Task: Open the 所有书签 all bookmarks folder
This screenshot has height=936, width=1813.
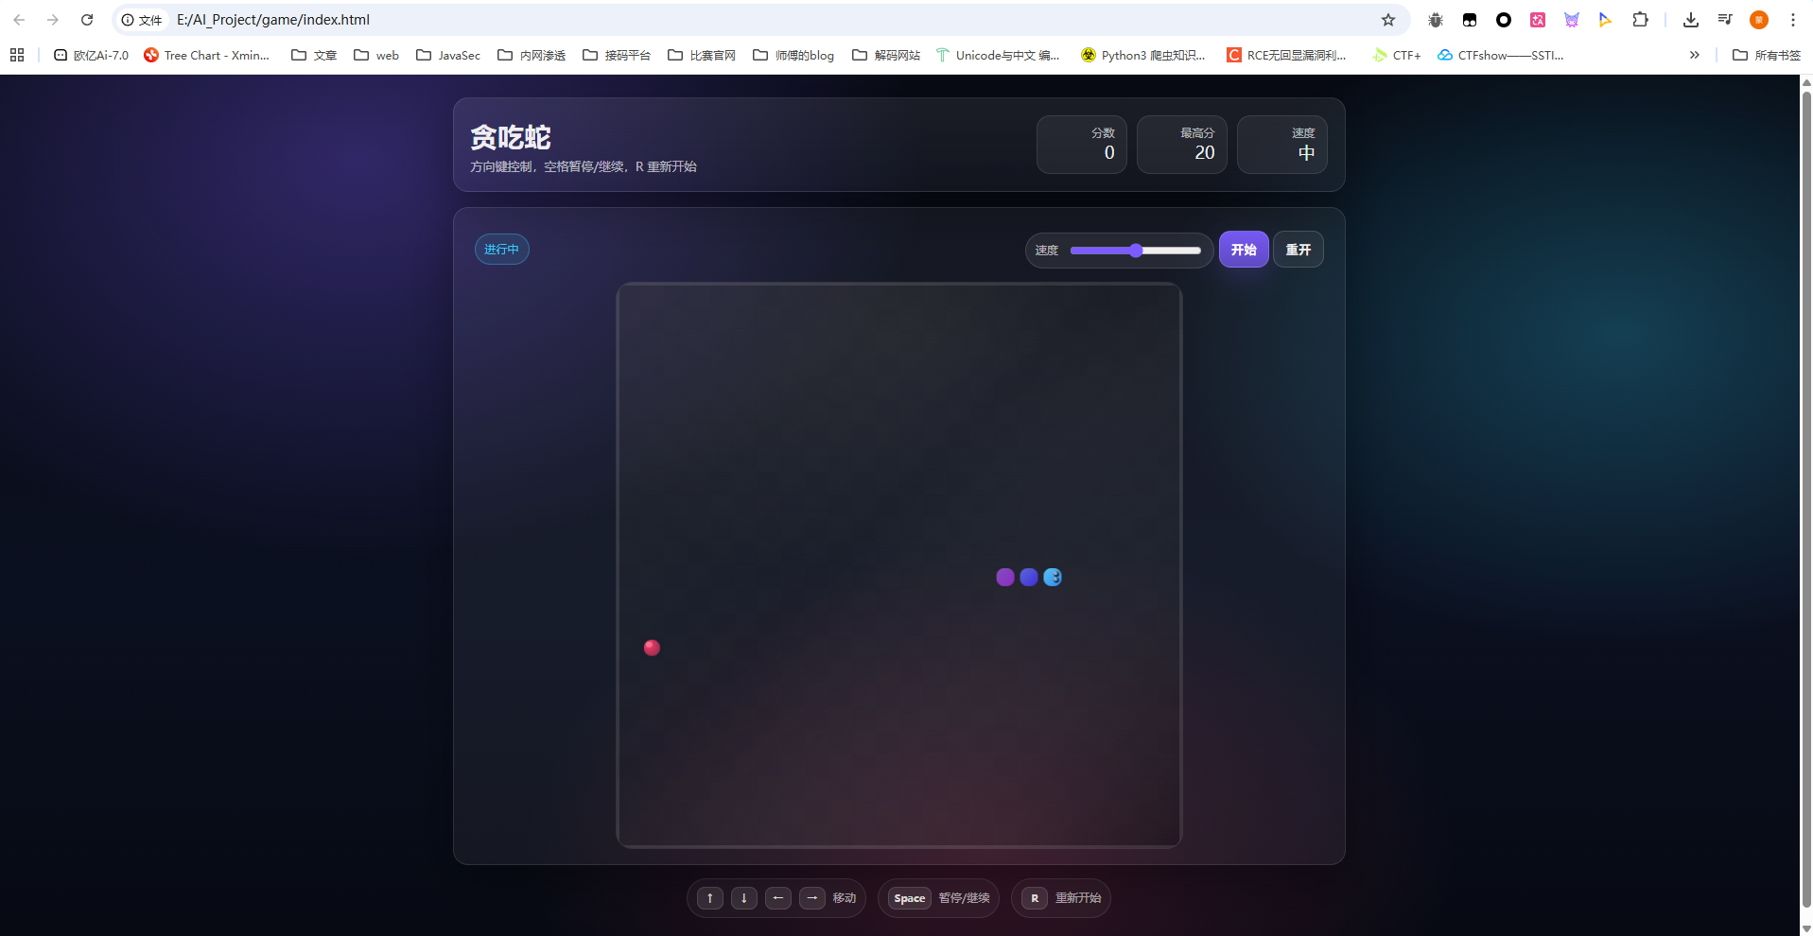Action: (x=1767, y=55)
